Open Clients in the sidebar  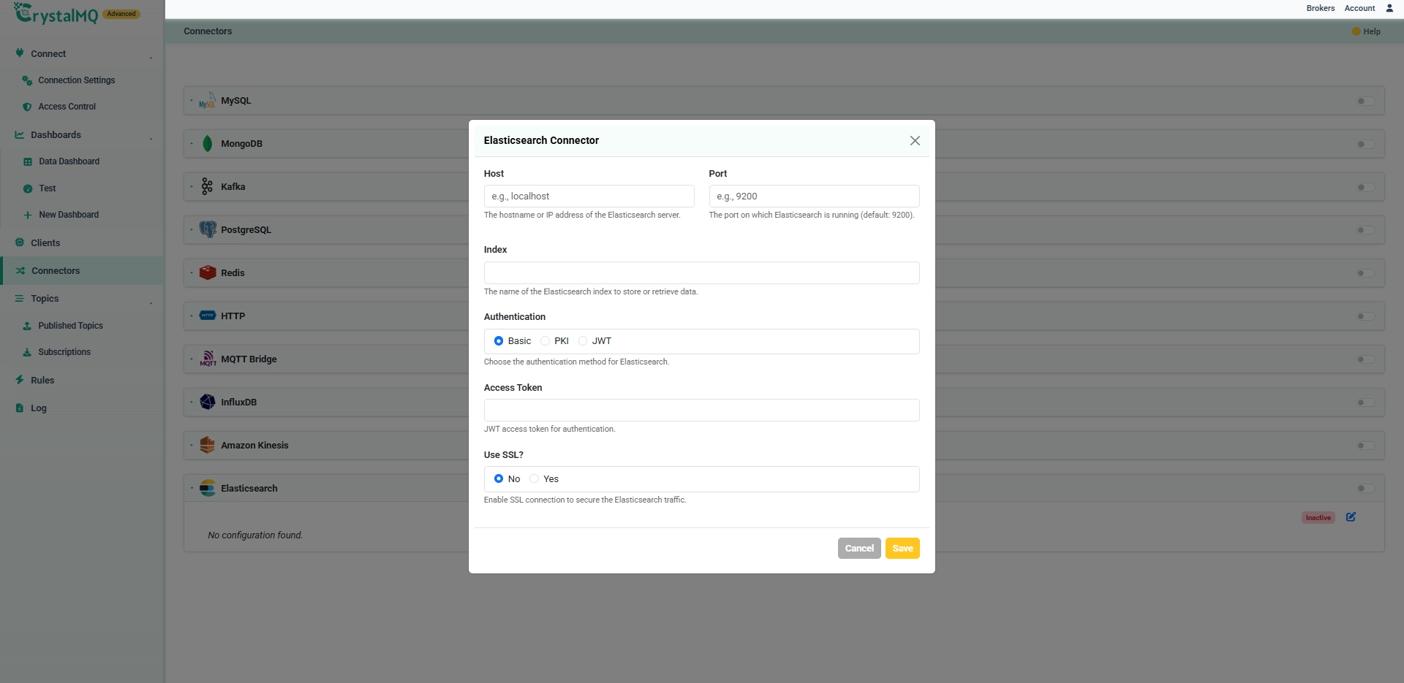[45, 243]
